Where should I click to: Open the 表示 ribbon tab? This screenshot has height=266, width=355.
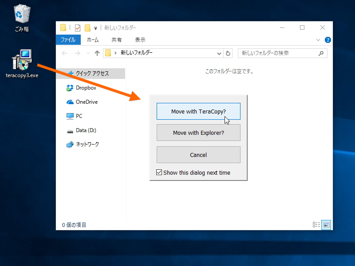coord(140,40)
